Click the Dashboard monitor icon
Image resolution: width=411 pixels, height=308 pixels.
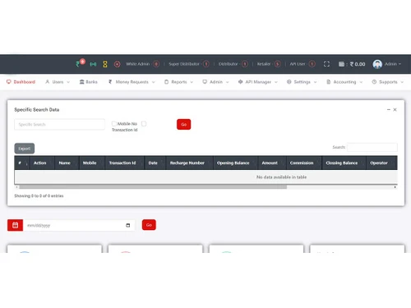pos(9,82)
